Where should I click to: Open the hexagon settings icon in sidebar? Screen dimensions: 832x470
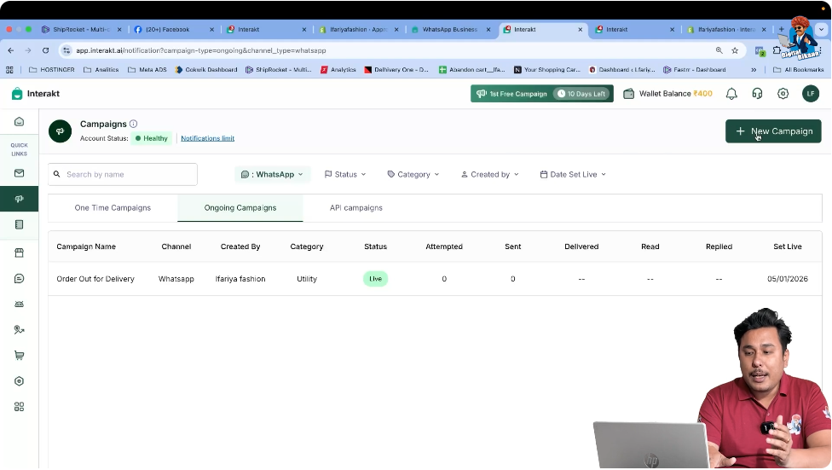pos(19,381)
